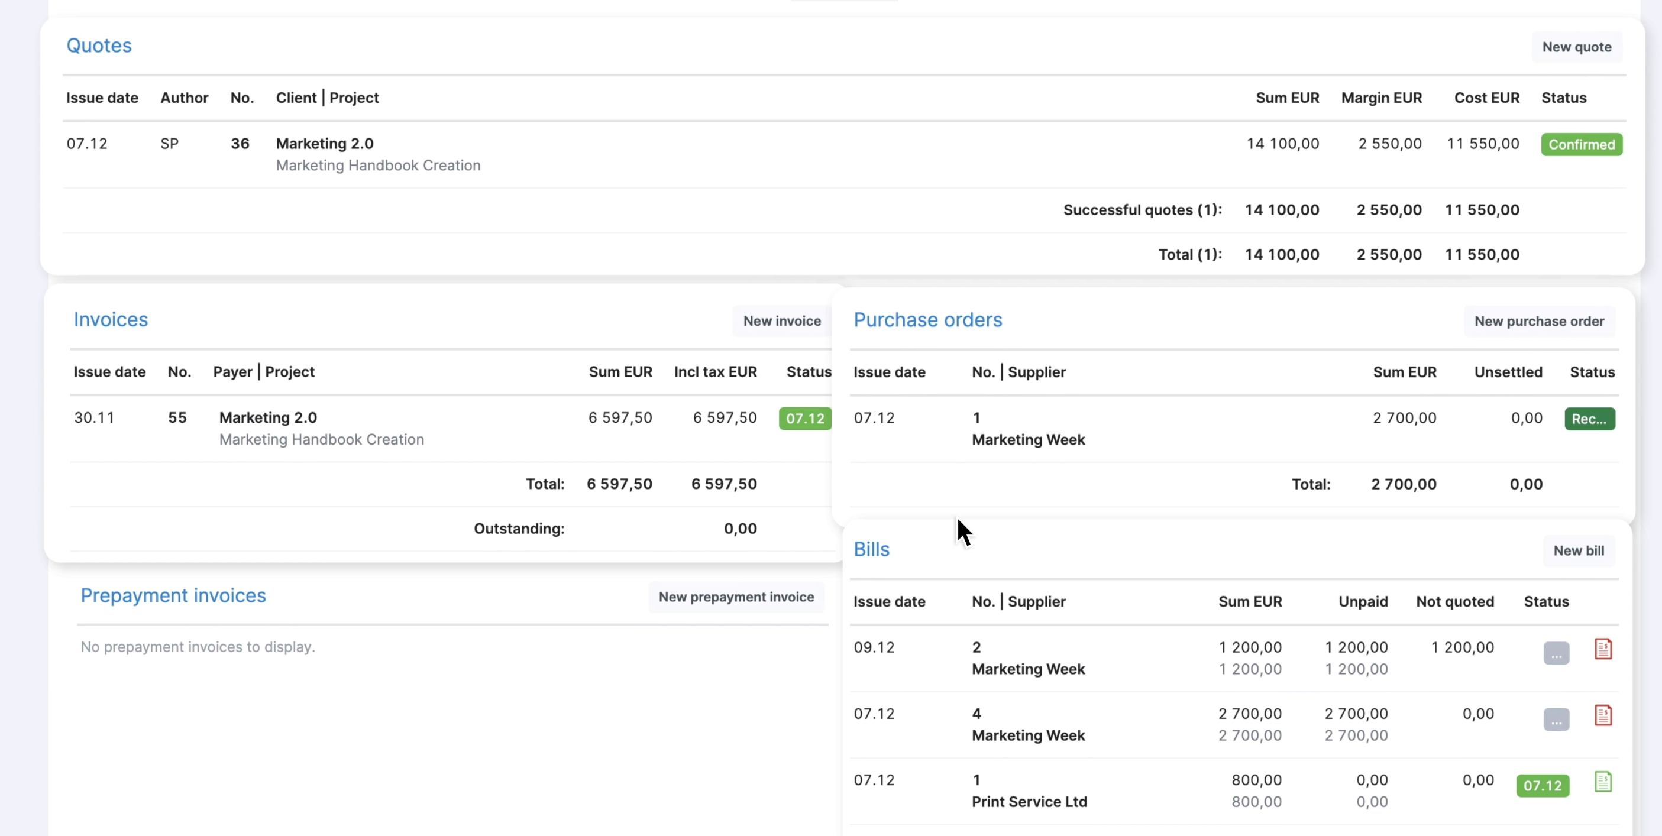Create a new purchase order
1662x836 pixels.
tap(1540, 321)
